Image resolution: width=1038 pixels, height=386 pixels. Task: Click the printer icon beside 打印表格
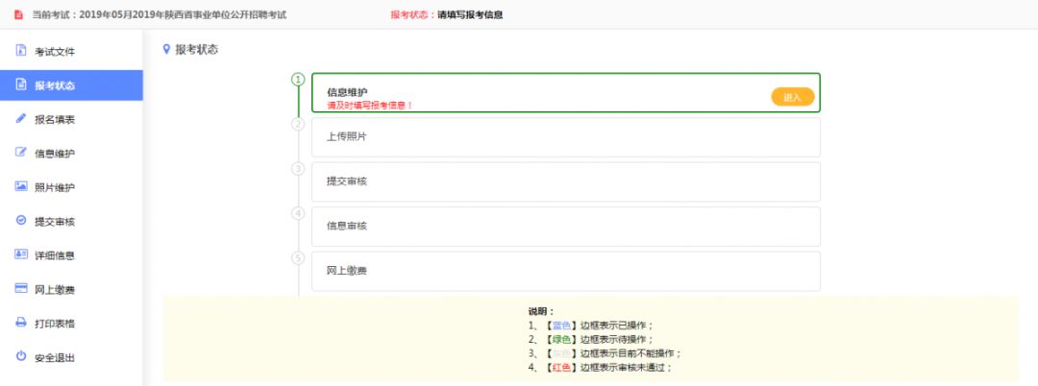coord(20,324)
